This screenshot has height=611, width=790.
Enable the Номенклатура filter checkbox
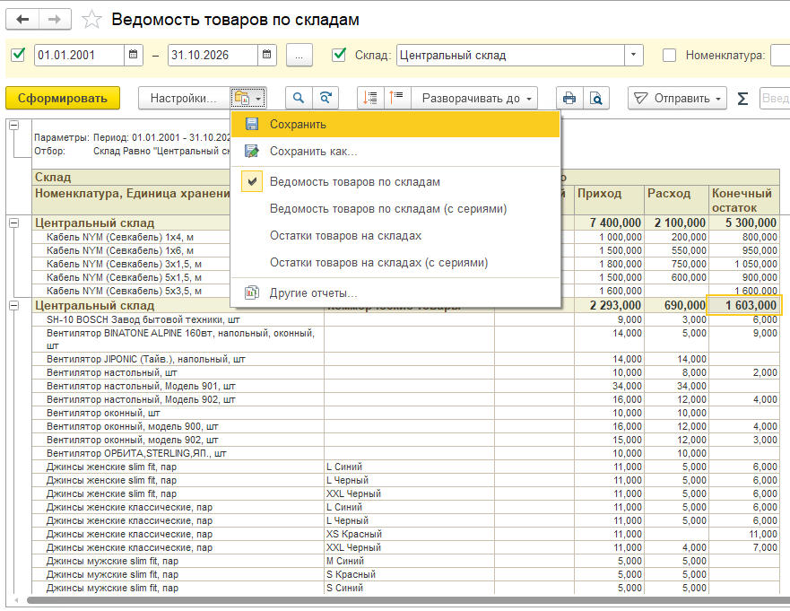point(669,55)
